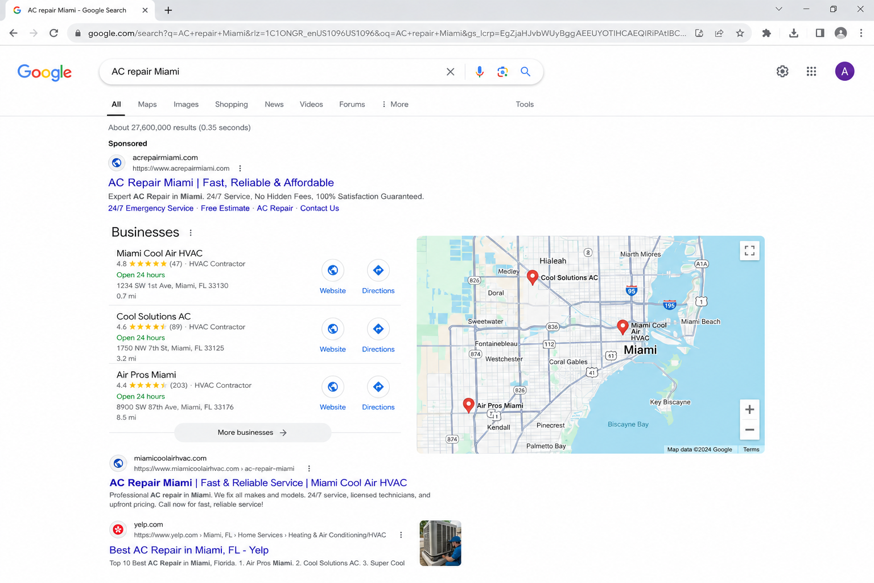Zoom in on the map
Screen dimensions: 874x583
click(x=749, y=409)
